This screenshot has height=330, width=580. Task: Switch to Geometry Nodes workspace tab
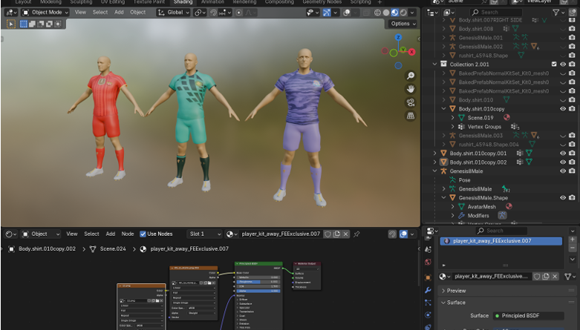pyautogui.click(x=322, y=2)
